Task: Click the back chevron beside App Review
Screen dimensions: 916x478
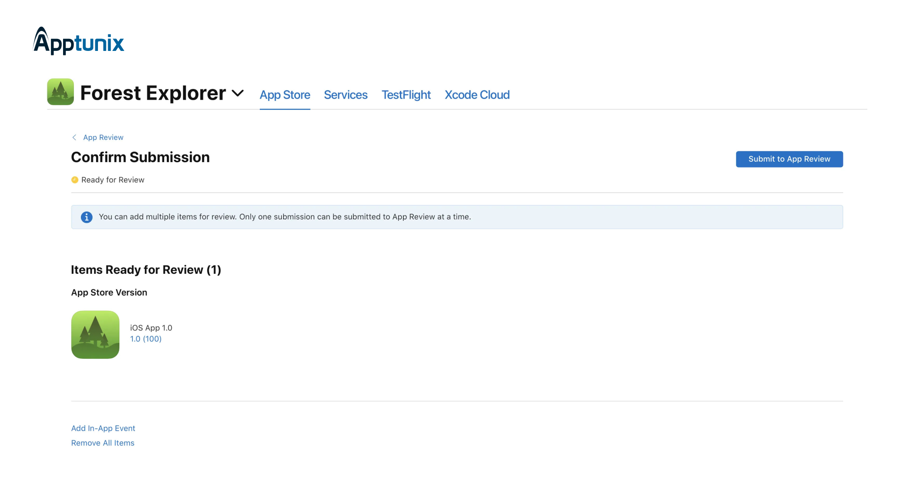Action: point(74,137)
